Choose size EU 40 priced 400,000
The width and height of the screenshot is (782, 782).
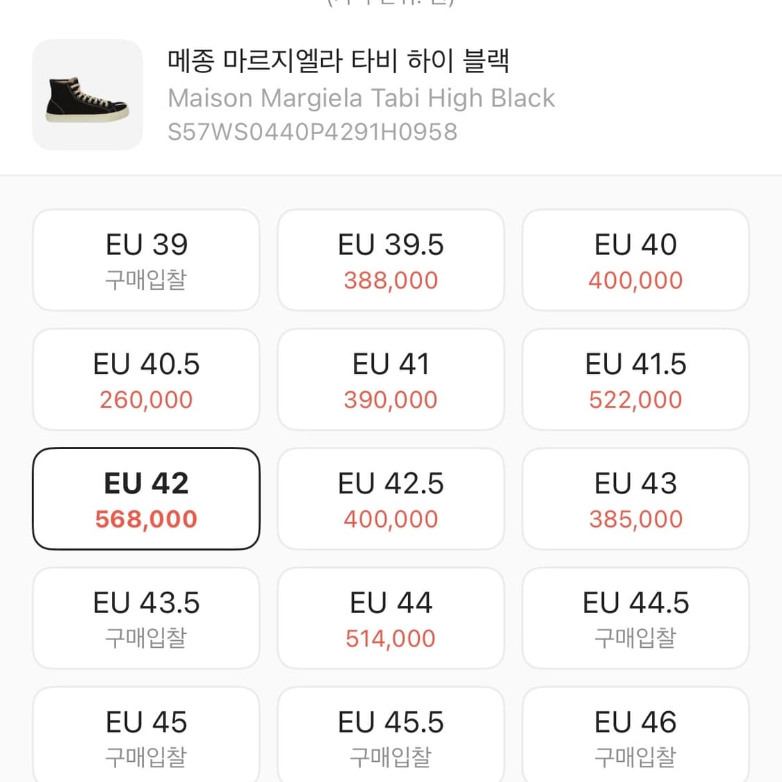click(635, 260)
